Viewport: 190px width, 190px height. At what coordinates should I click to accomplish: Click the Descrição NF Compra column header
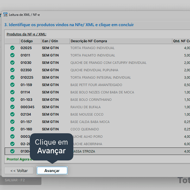click(x=121, y=41)
